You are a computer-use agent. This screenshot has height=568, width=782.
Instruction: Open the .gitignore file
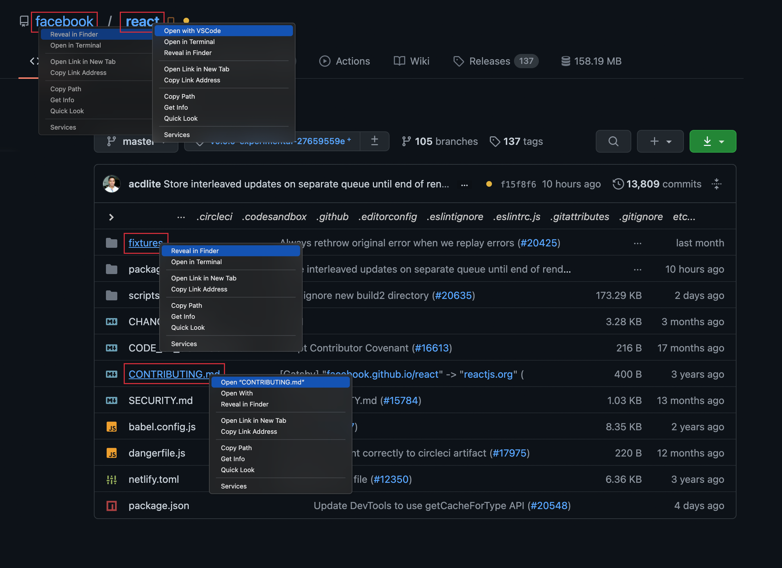click(641, 217)
